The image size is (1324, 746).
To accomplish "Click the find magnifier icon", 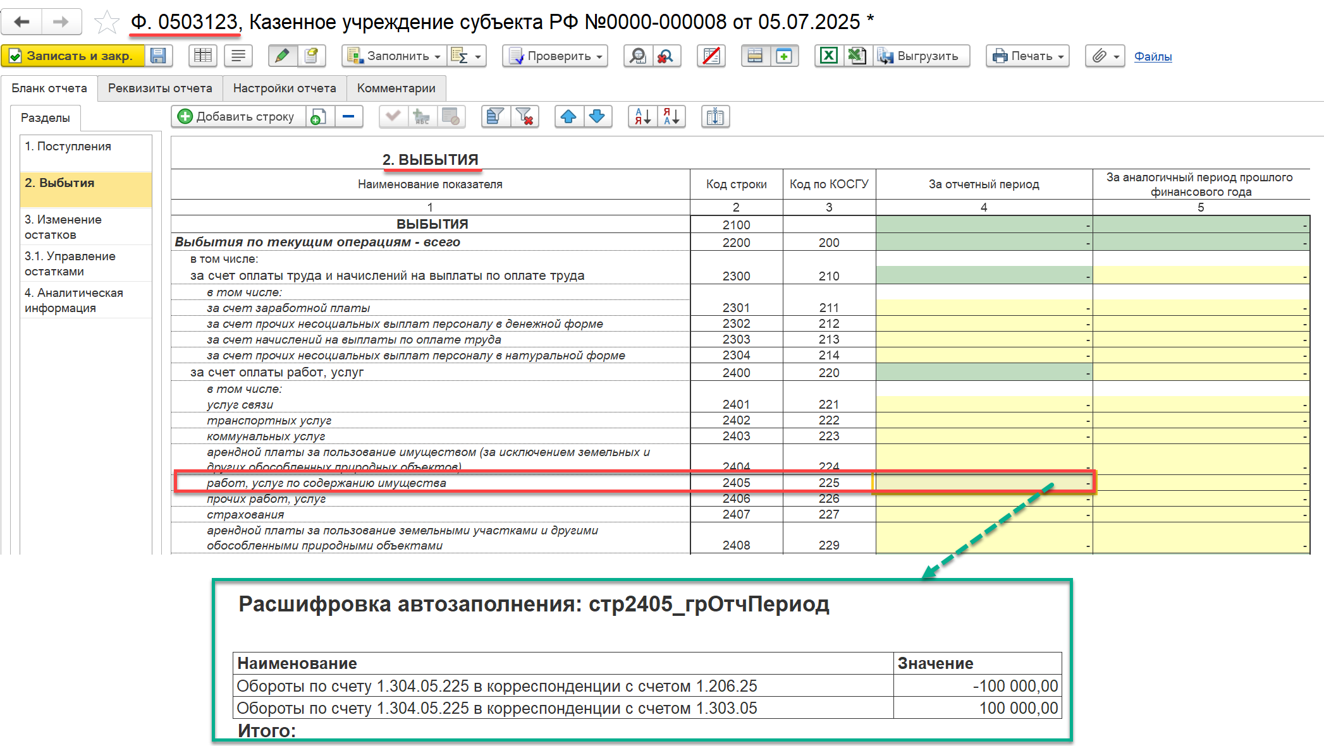I will 638,56.
